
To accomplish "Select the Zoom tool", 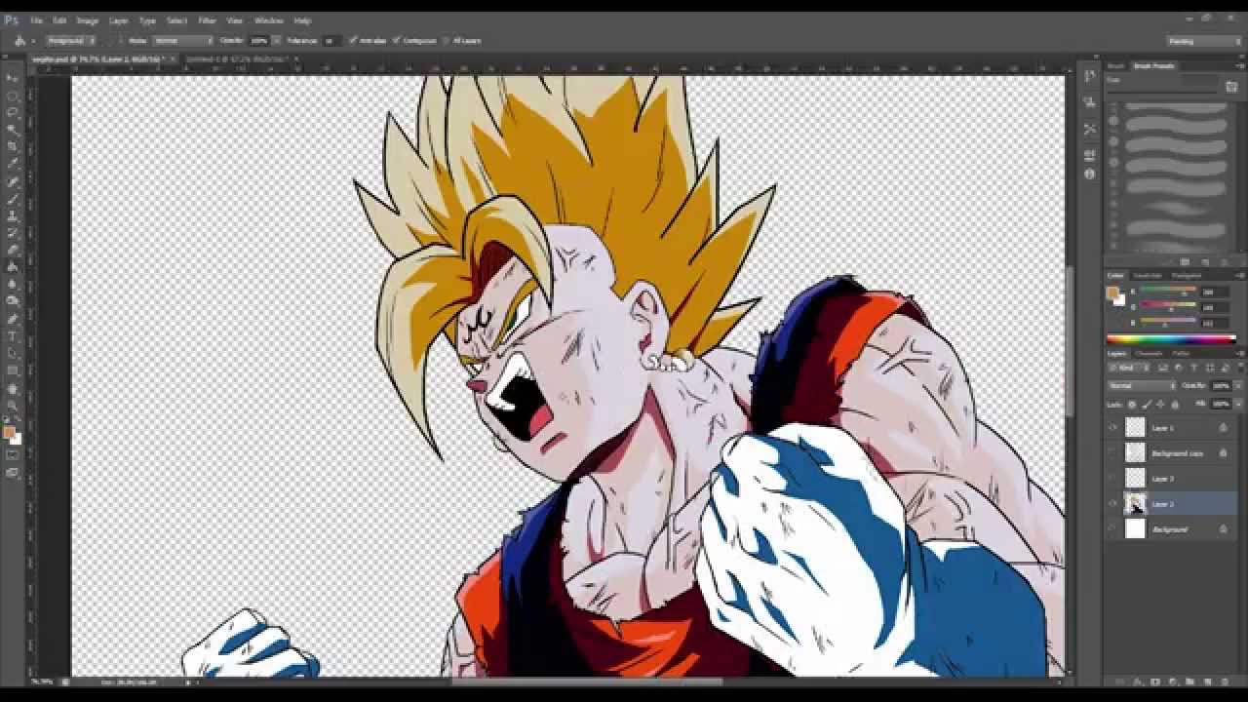I will click(x=13, y=405).
